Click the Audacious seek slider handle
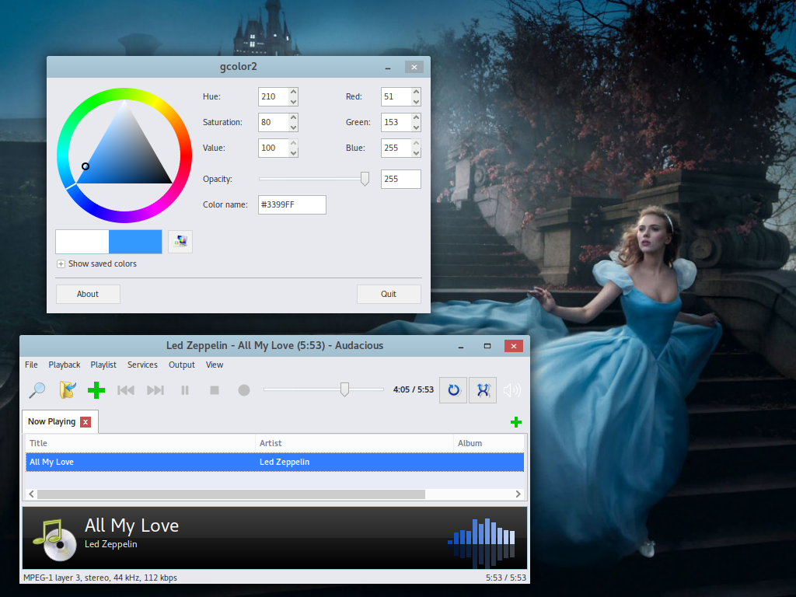 [x=344, y=389]
